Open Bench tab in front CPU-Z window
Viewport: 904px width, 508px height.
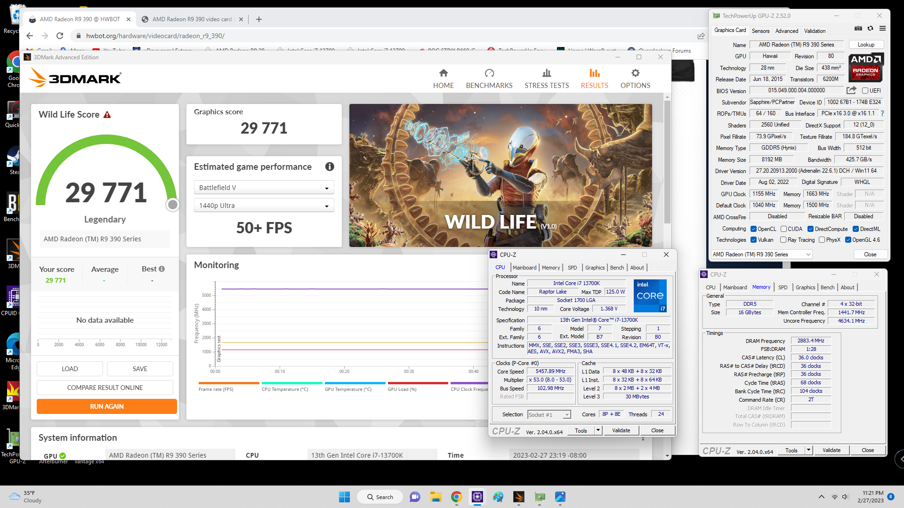[x=617, y=268]
